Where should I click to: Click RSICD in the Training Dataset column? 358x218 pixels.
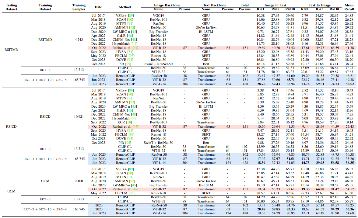point(45,116)
